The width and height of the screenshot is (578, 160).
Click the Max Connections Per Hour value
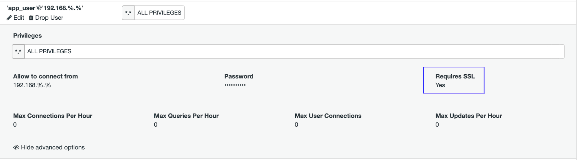coord(15,125)
